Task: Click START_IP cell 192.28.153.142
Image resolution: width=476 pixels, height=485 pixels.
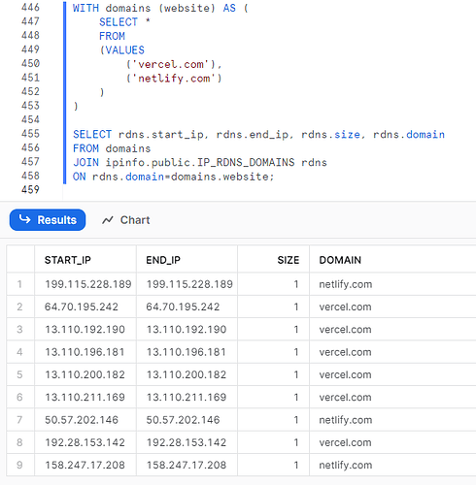Action: click(85, 442)
